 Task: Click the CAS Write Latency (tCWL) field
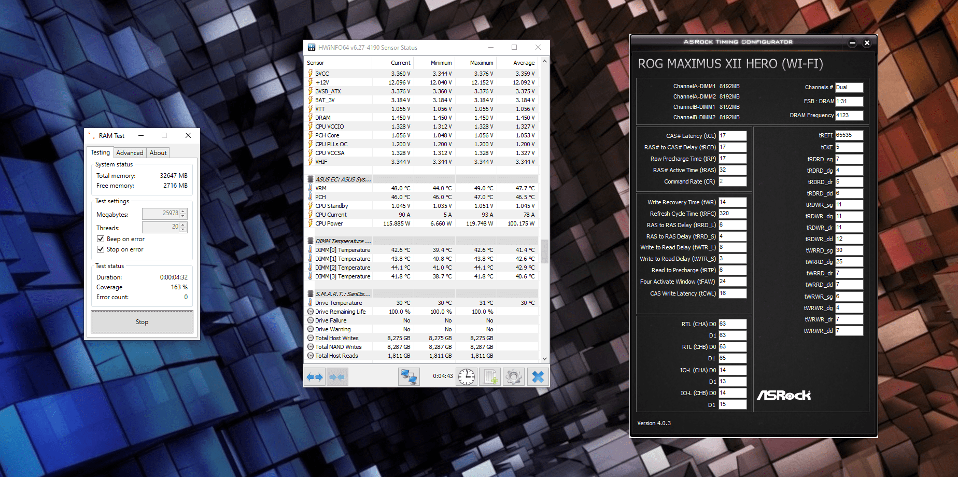tap(732, 293)
